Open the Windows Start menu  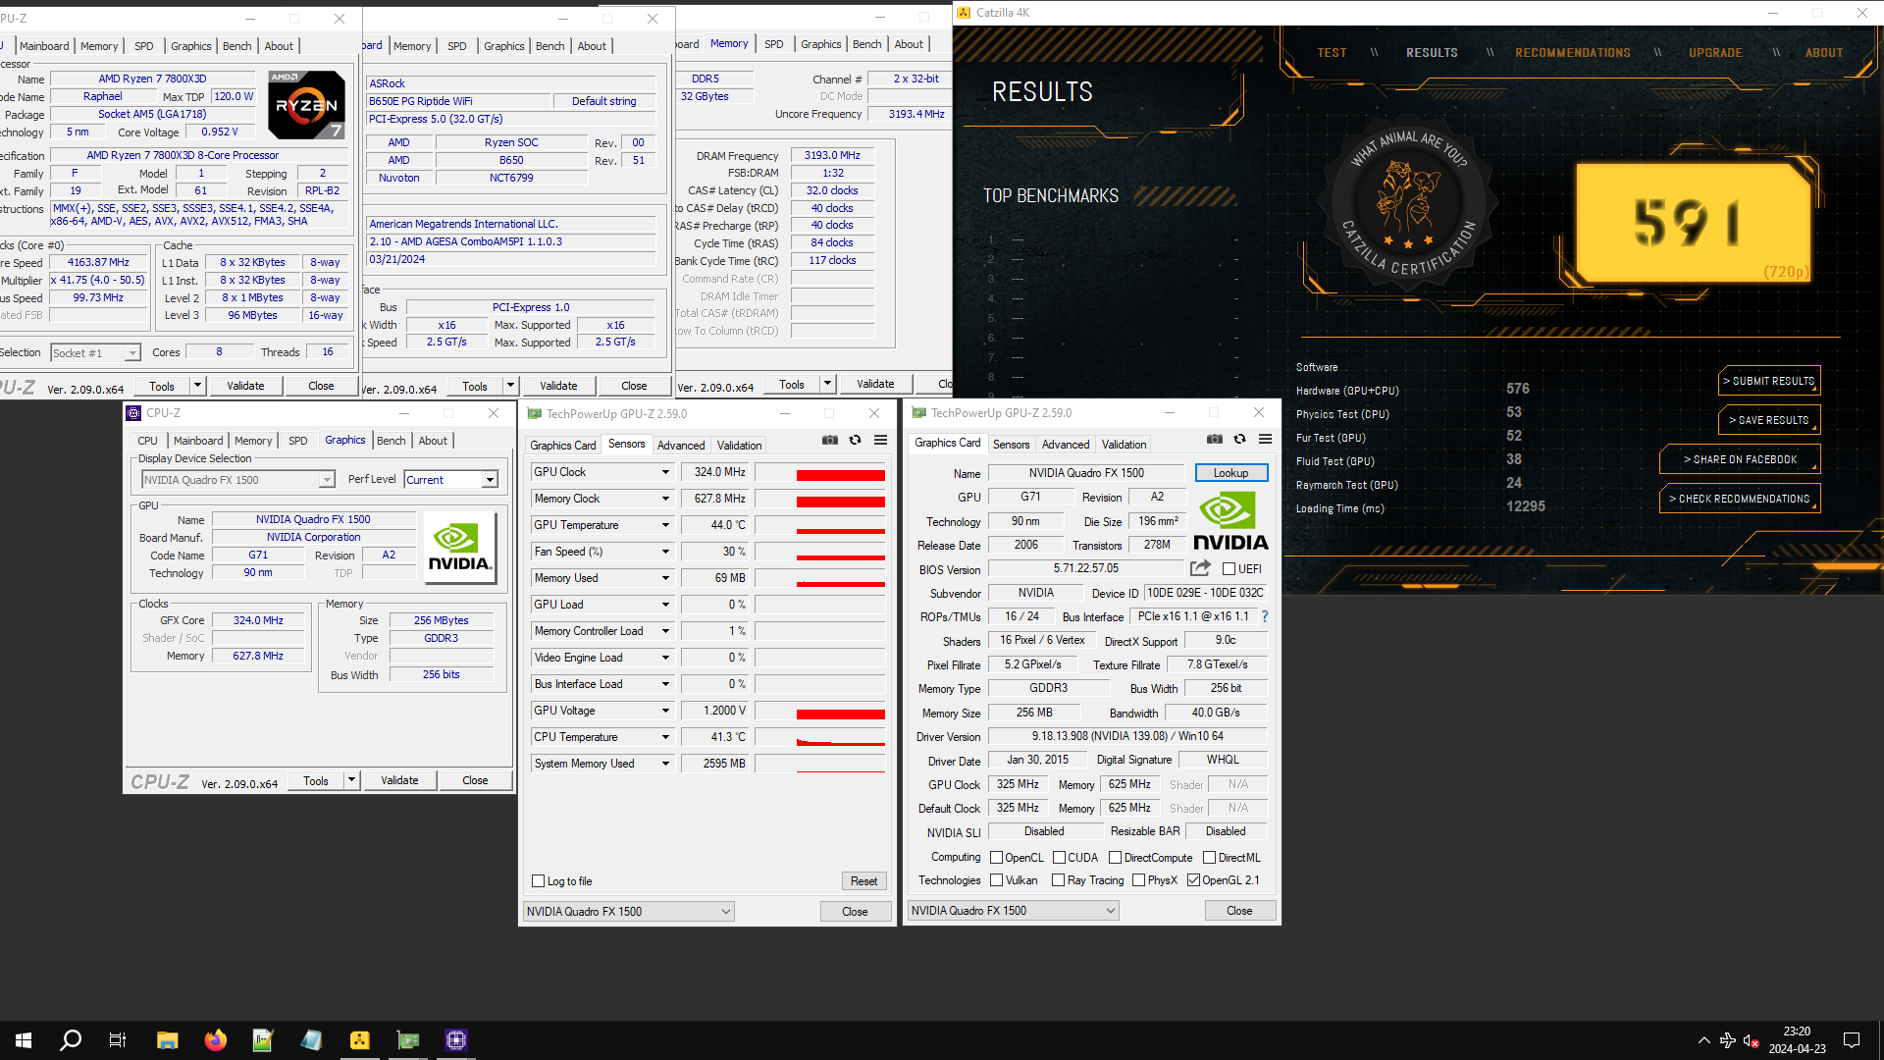click(x=24, y=1040)
